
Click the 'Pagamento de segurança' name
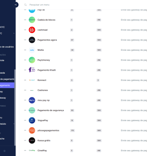[51, 110]
